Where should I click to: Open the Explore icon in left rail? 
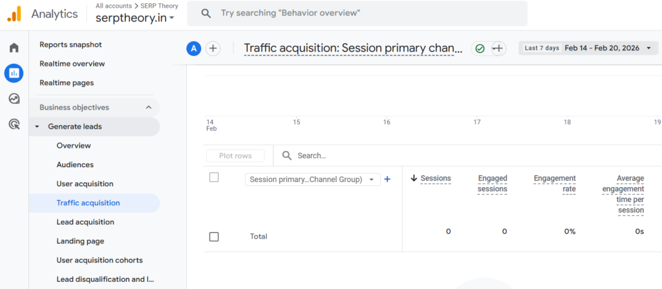point(14,99)
